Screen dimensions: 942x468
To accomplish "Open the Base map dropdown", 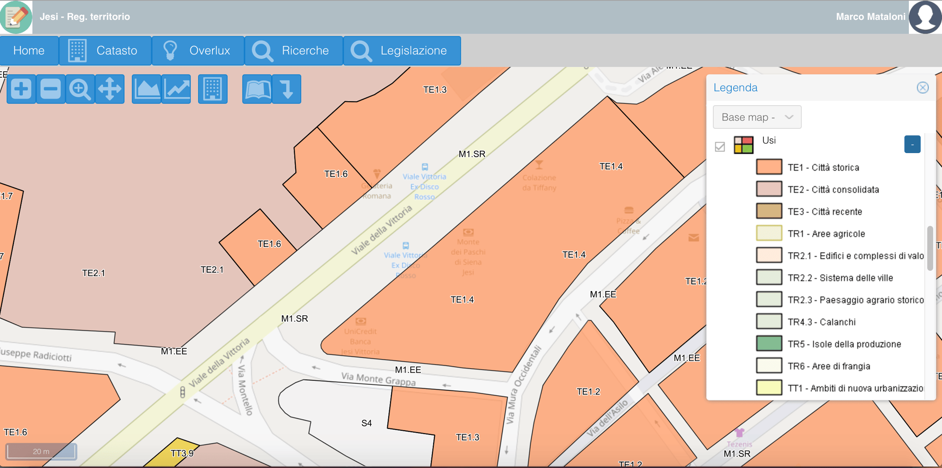I will pos(757,117).
